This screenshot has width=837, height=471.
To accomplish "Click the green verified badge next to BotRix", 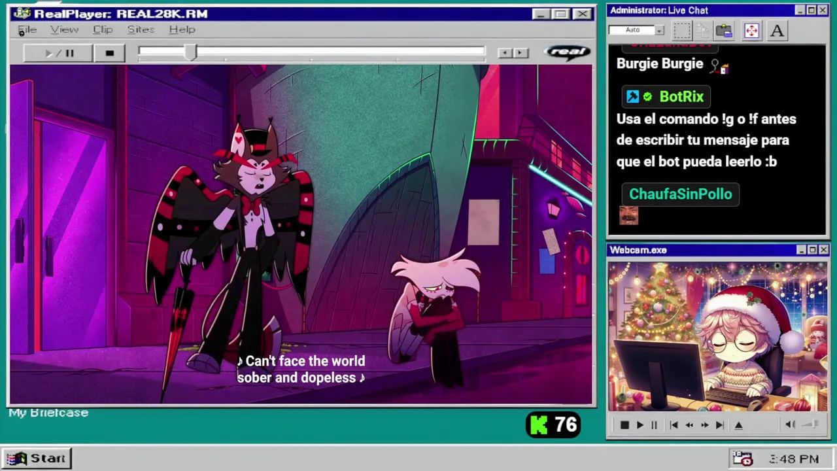I will point(647,97).
